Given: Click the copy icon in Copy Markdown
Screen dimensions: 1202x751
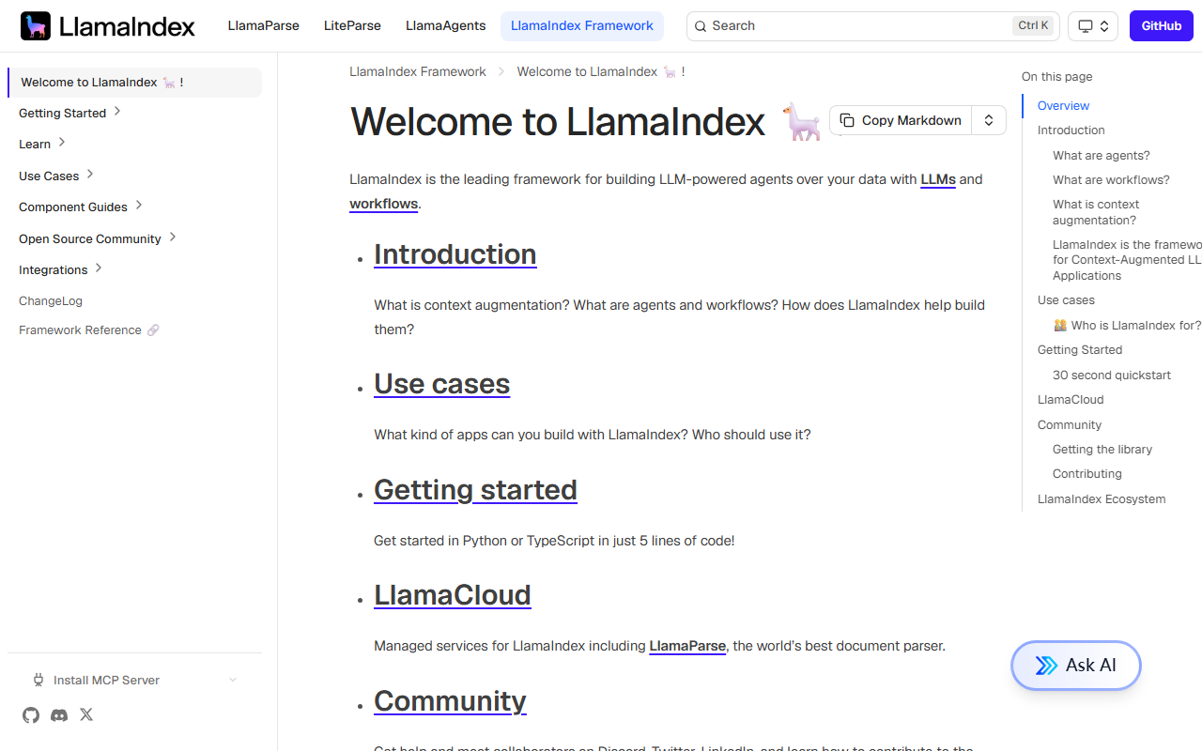Looking at the screenshot, I should (x=847, y=120).
